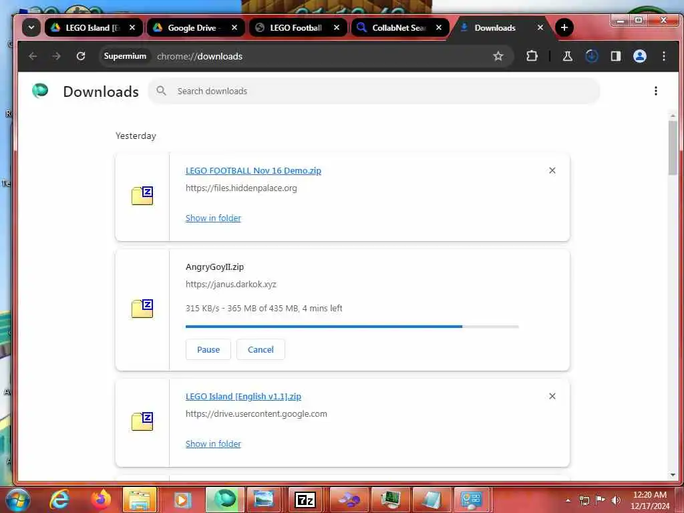The height and width of the screenshot is (513, 684).
Task: Remove LEGO FOOTBALL zip from list
Action: pyautogui.click(x=552, y=170)
